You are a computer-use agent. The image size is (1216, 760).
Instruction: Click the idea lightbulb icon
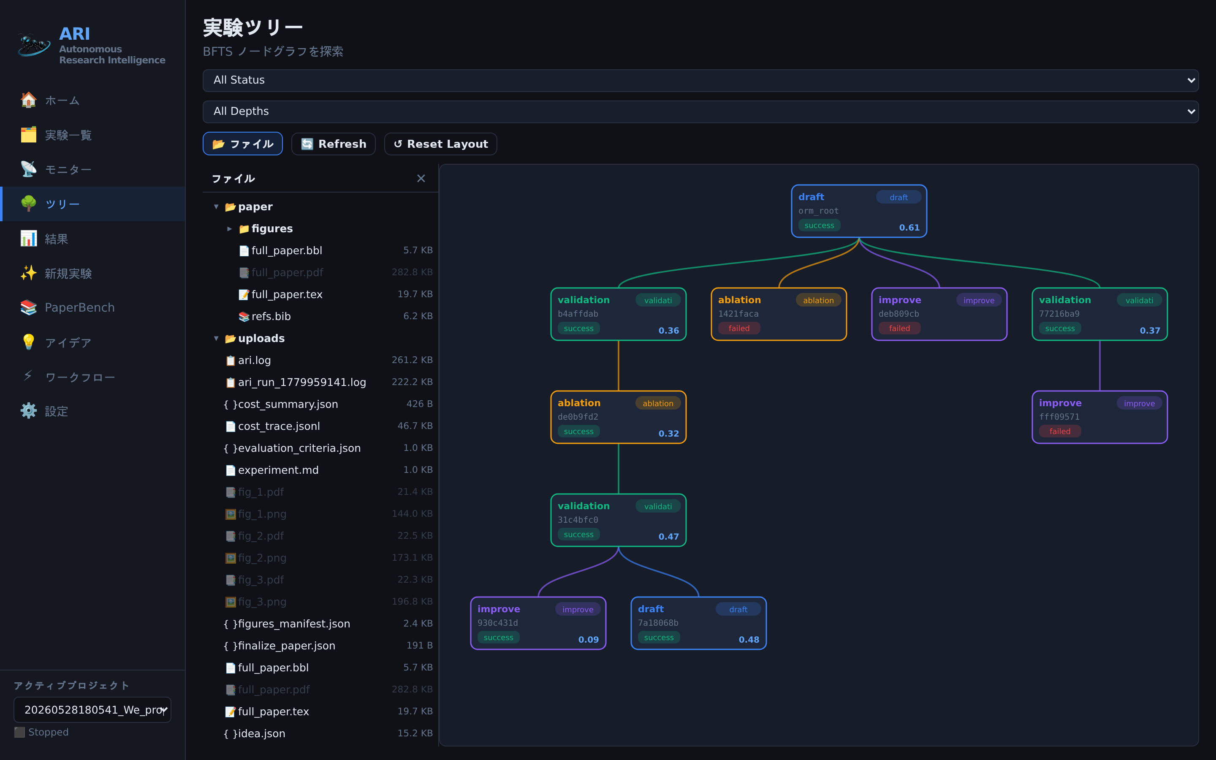pos(29,342)
